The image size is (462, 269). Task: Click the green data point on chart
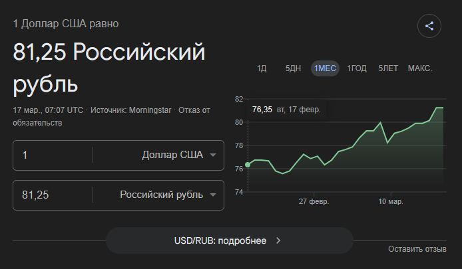[x=248, y=164]
